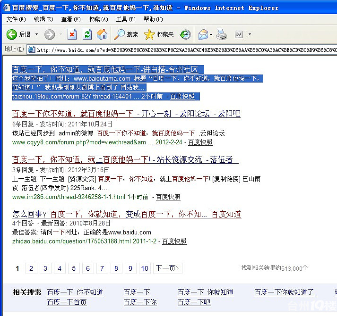Image resolution: width=337 pixels, height=316 pixels.
Task: Click the green Back arrow button
Action: point(12,34)
